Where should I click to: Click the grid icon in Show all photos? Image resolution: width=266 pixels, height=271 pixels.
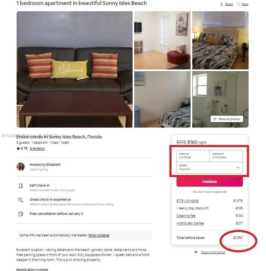pos(215,119)
